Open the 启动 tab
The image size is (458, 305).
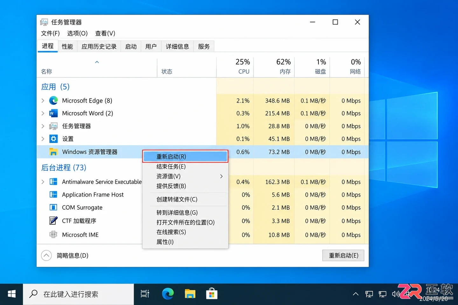pos(131,46)
